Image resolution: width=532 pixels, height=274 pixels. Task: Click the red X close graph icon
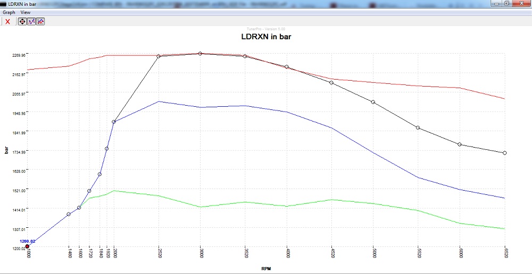tap(7, 21)
